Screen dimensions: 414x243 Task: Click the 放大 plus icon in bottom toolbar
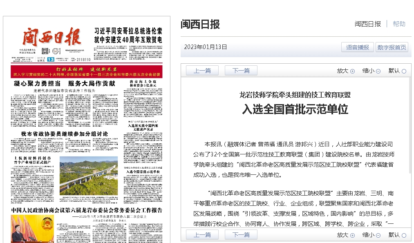tap(352, 235)
